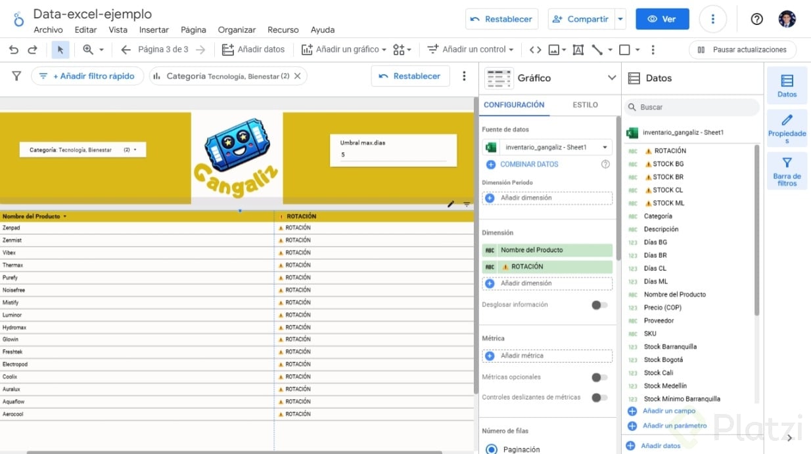Open Añadir un control dropdown
This screenshot has width=811, height=454.
point(470,50)
